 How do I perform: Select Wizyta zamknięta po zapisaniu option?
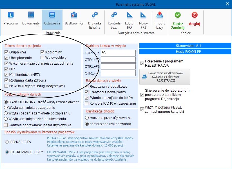6,107
